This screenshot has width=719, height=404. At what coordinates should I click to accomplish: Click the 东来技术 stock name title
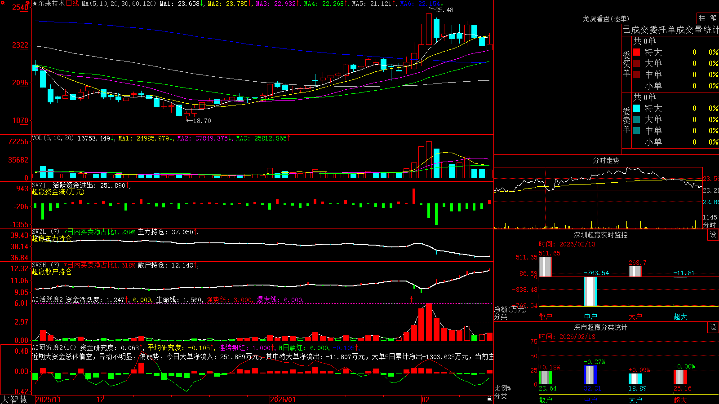pos(52,4)
